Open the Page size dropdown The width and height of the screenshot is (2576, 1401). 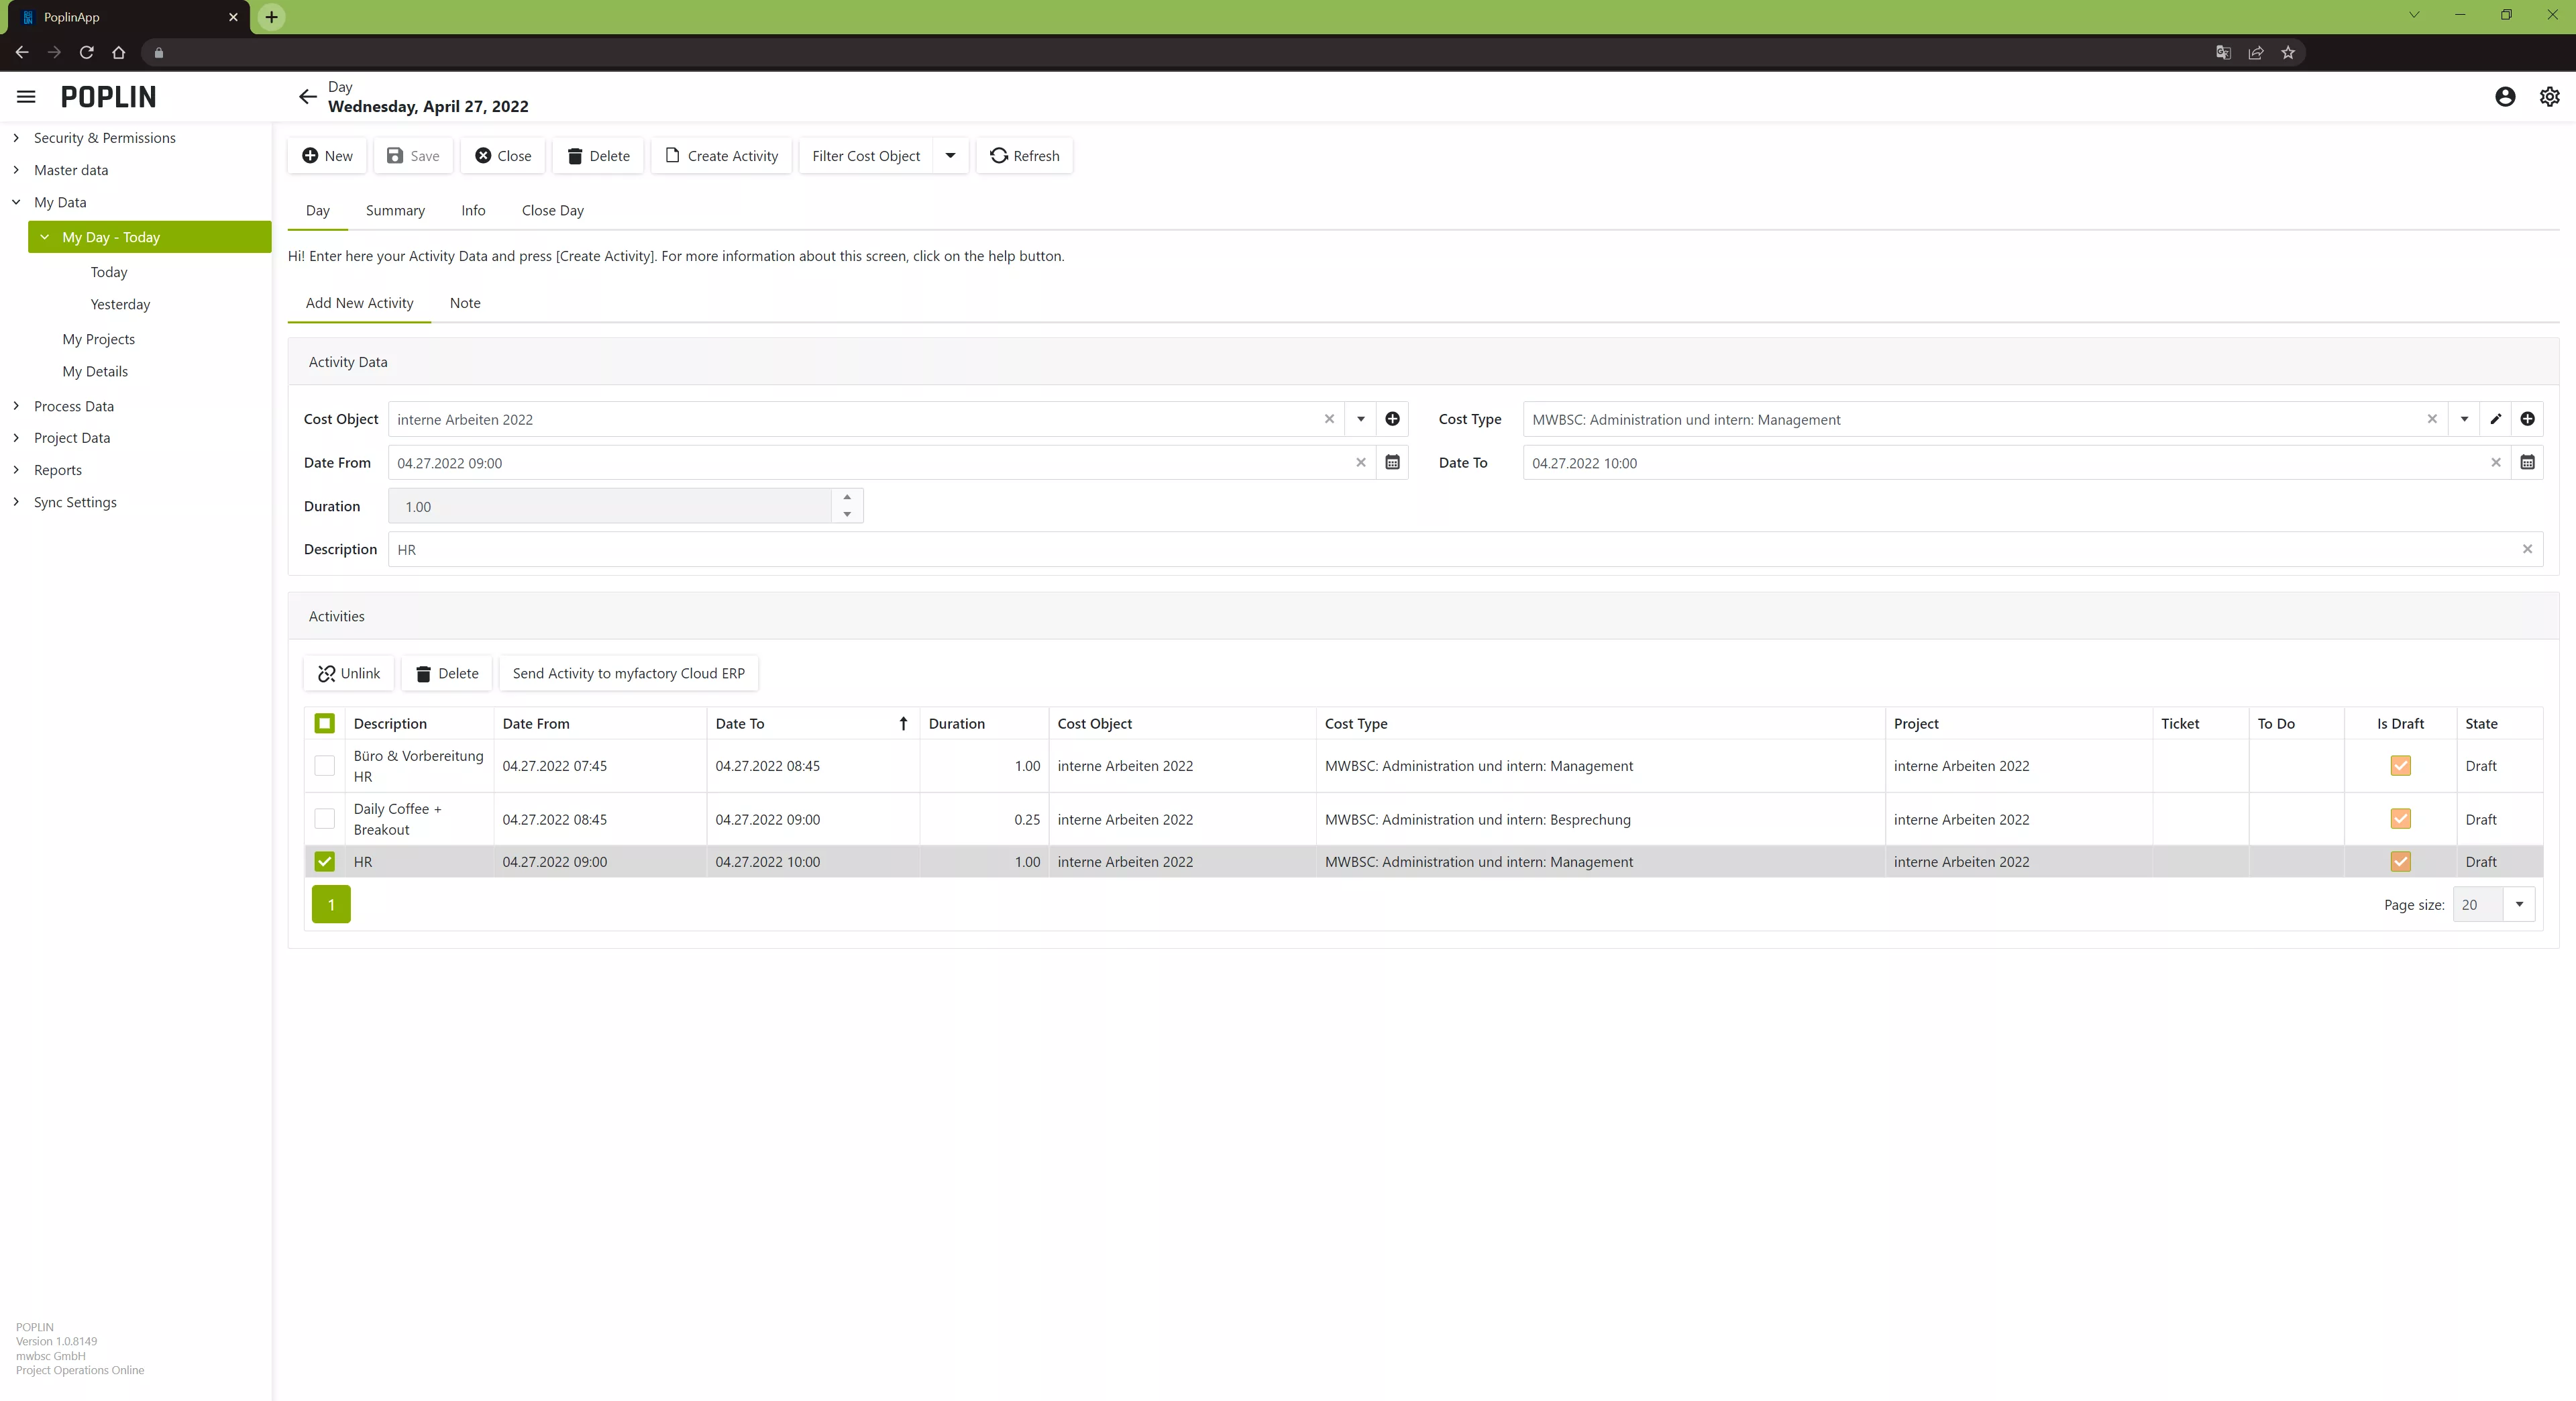(2518, 905)
